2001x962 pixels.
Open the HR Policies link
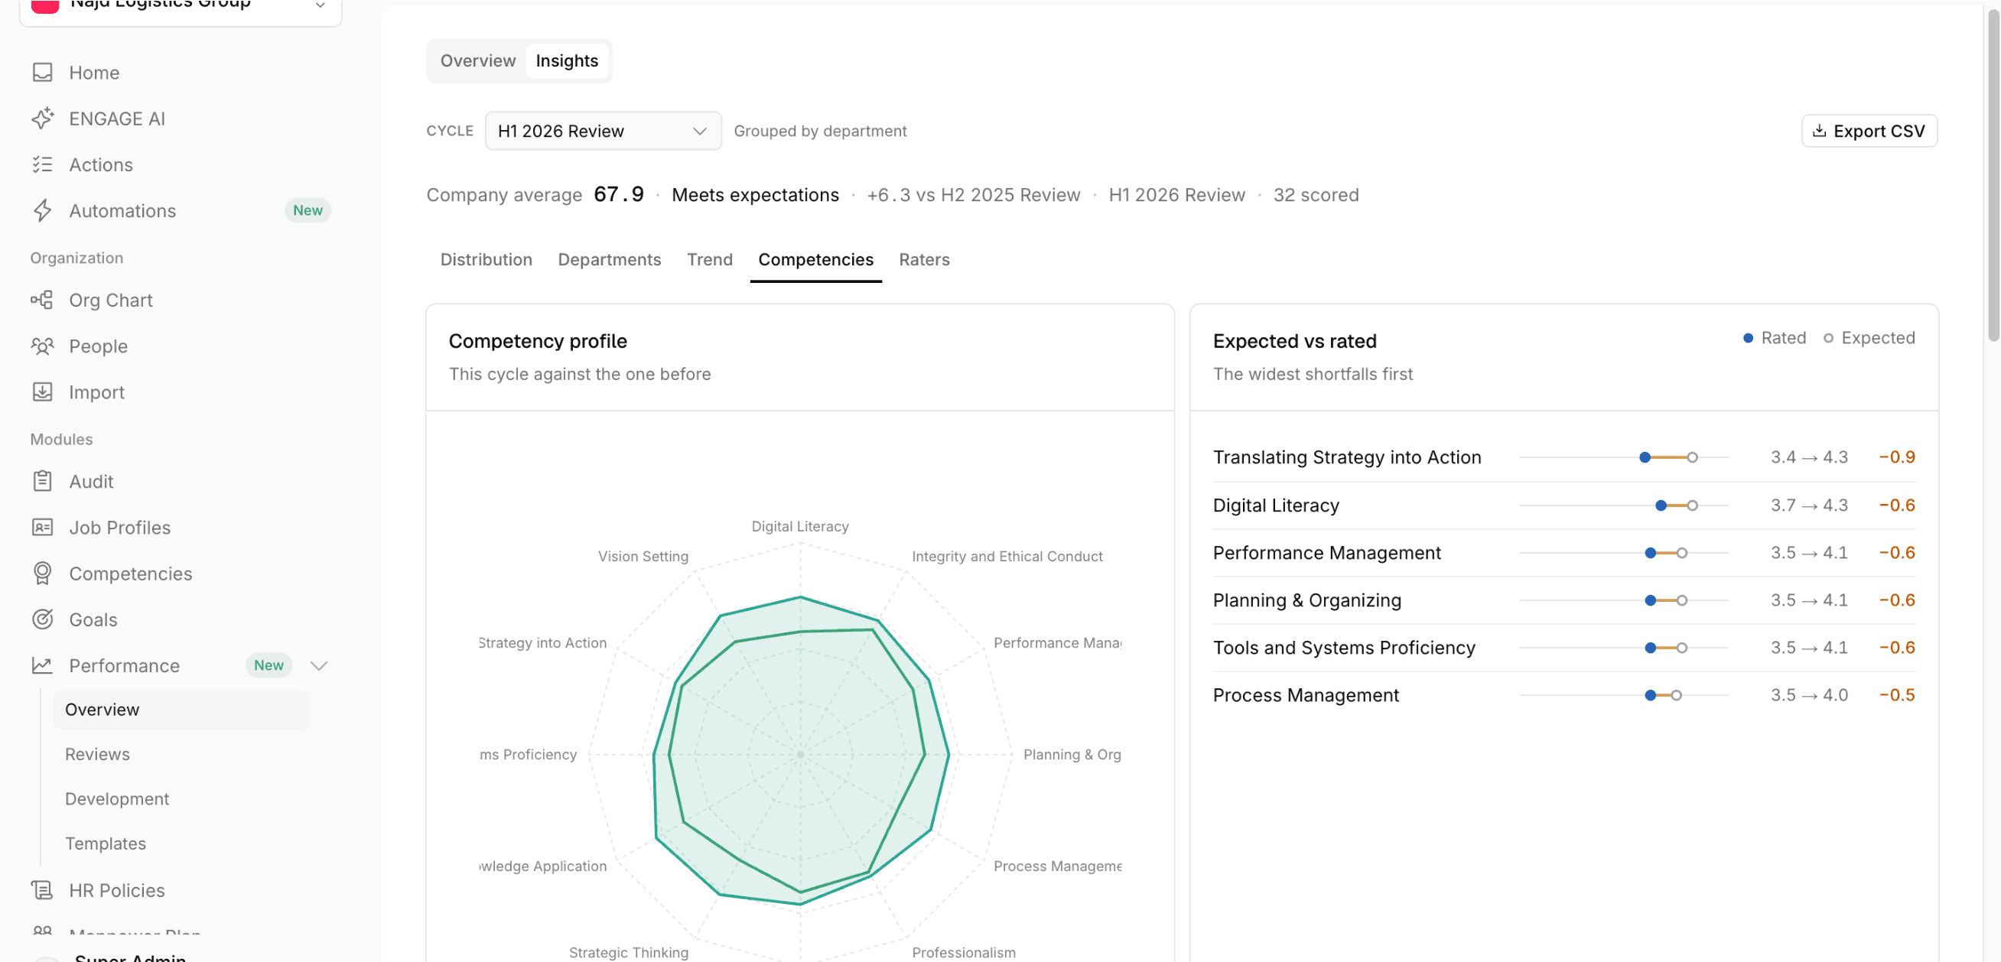click(116, 890)
